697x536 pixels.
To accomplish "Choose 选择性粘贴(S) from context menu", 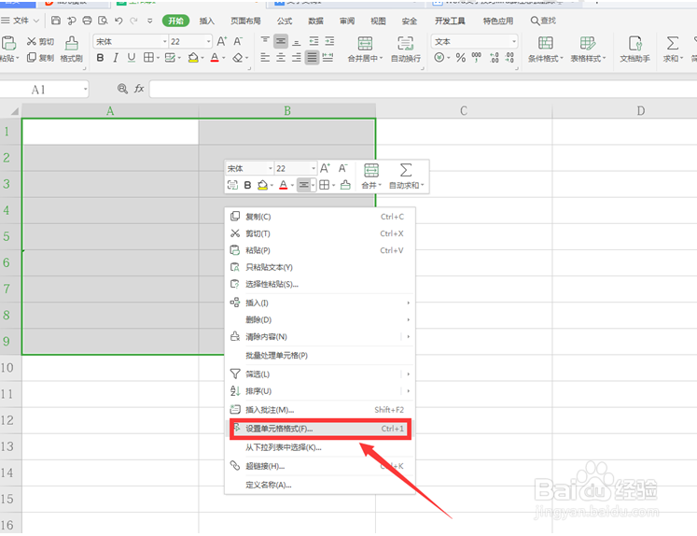I will (320, 284).
